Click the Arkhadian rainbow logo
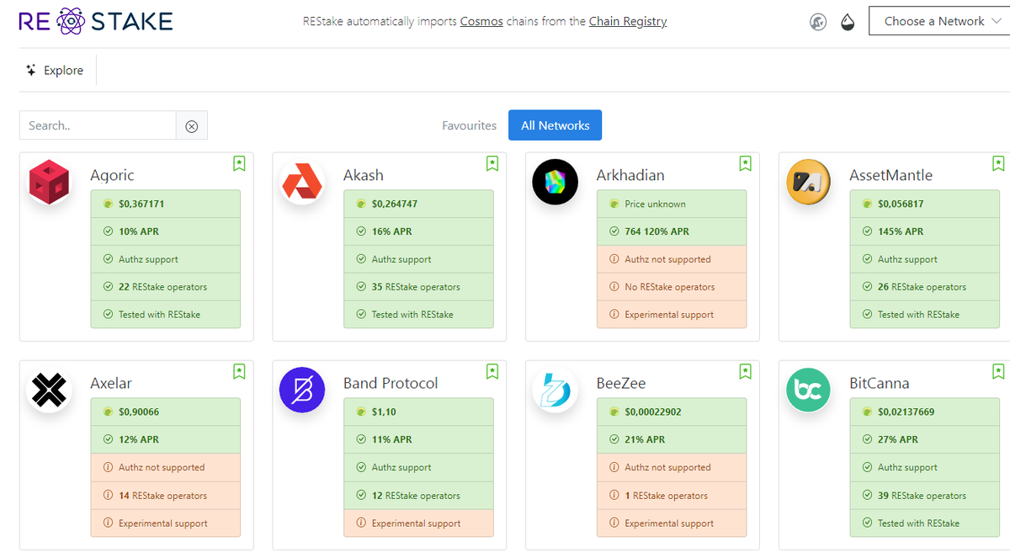The width and height of the screenshot is (1010, 558). coord(555,182)
